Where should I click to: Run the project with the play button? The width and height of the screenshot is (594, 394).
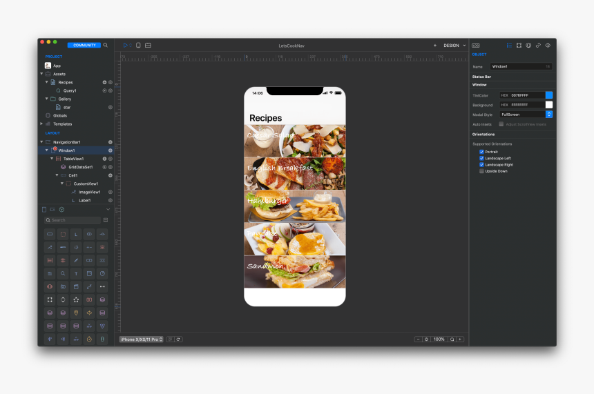click(126, 46)
